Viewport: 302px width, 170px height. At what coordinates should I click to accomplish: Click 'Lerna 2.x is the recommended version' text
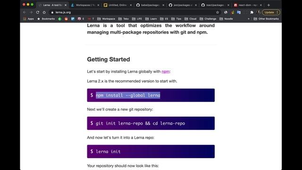tap(132, 81)
